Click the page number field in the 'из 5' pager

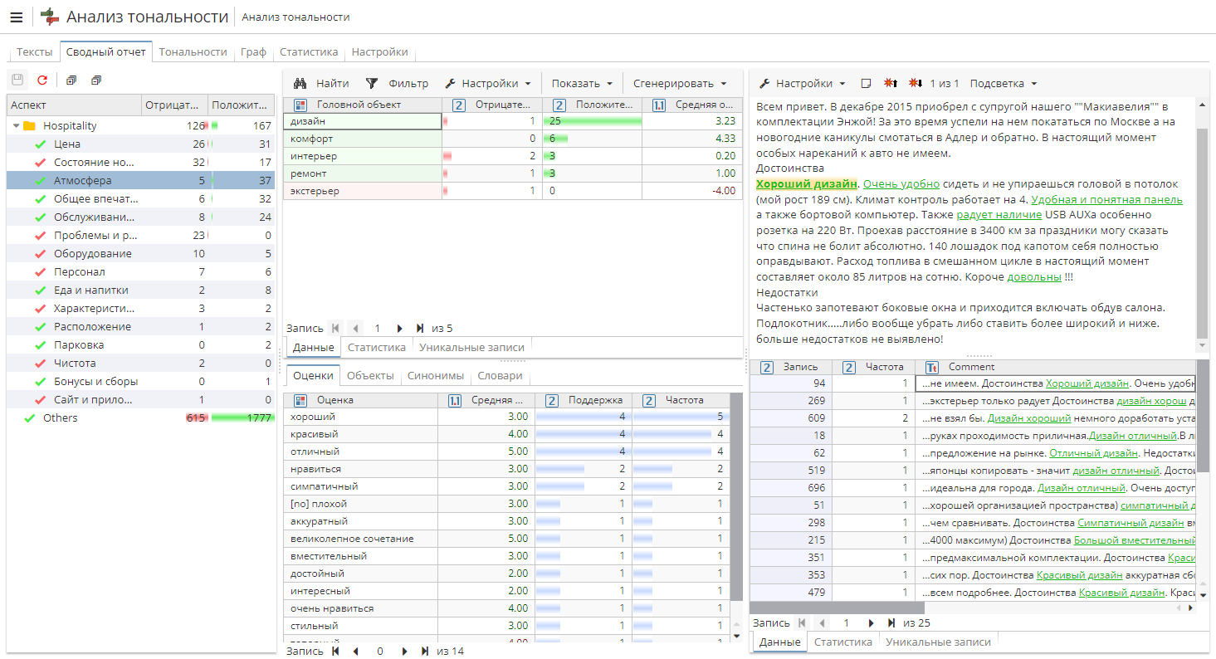[x=376, y=328]
